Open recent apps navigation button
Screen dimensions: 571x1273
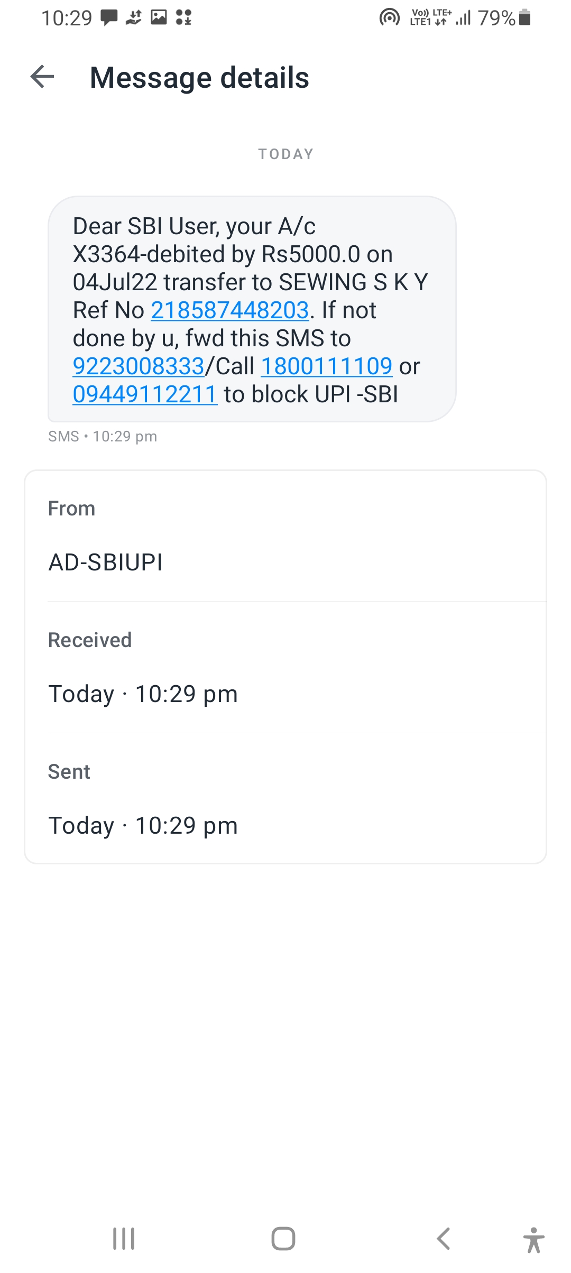click(x=124, y=1239)
